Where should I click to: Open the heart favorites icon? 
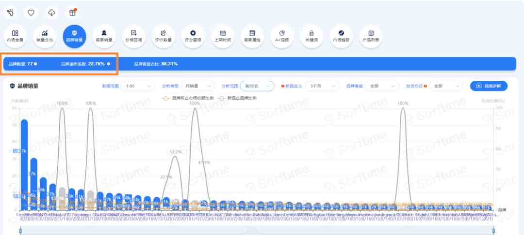(31, 13)
